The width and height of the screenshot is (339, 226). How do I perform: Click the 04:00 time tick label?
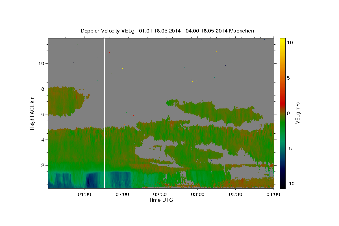(273, 195)
